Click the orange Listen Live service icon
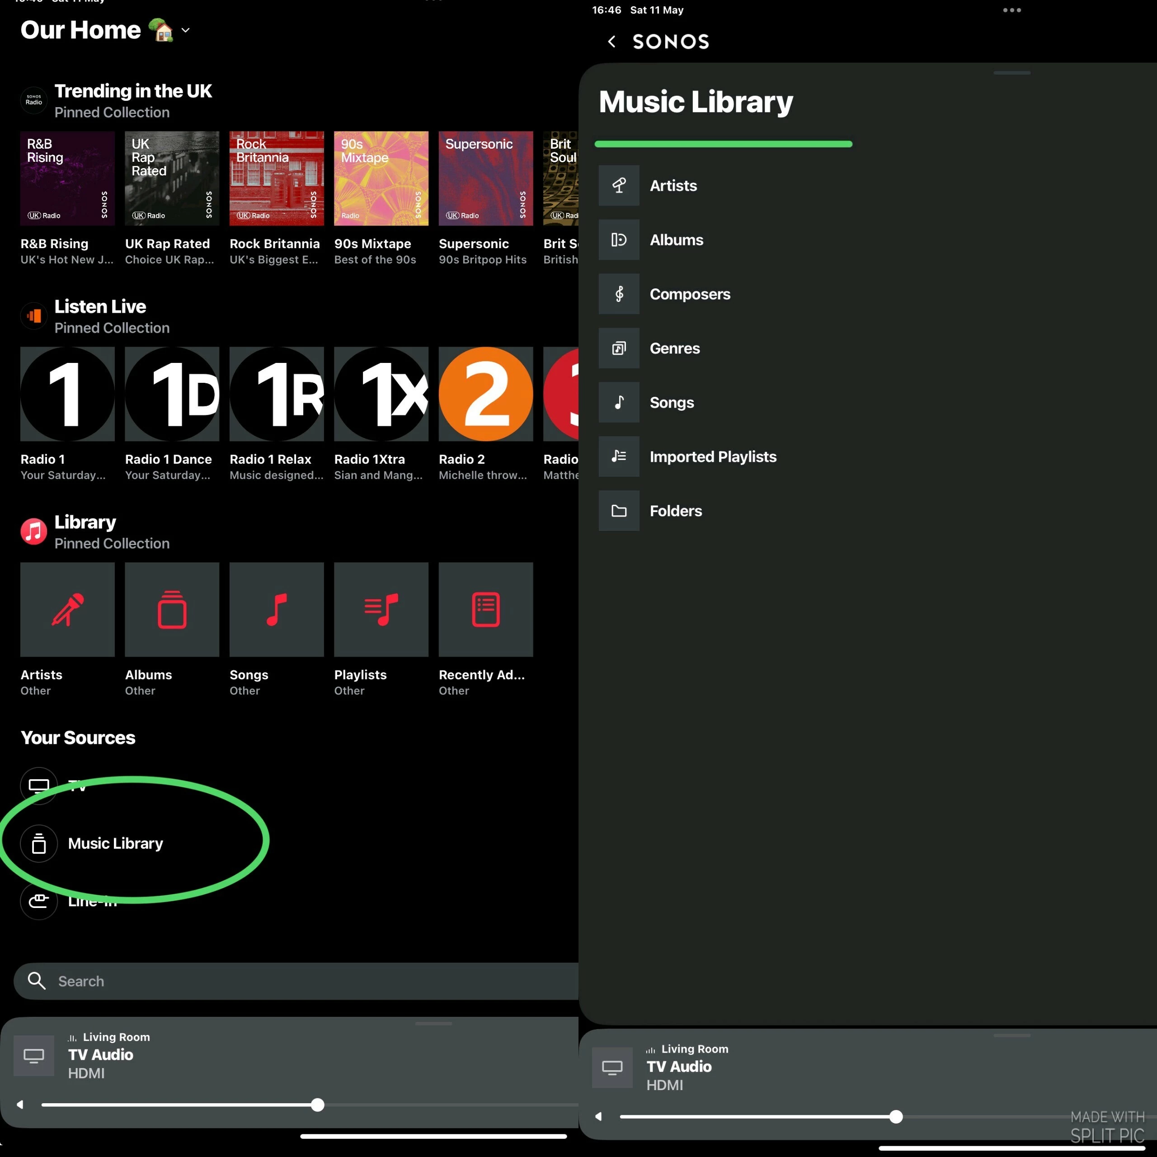The height and width of the screenshot is (1157, 1157). tap(34, 315)
